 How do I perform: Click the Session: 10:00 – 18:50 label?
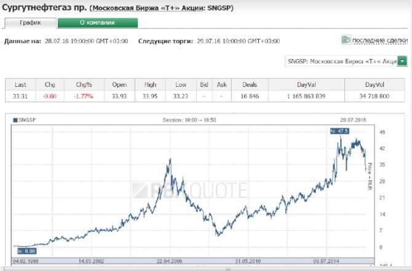click(189, 120)
